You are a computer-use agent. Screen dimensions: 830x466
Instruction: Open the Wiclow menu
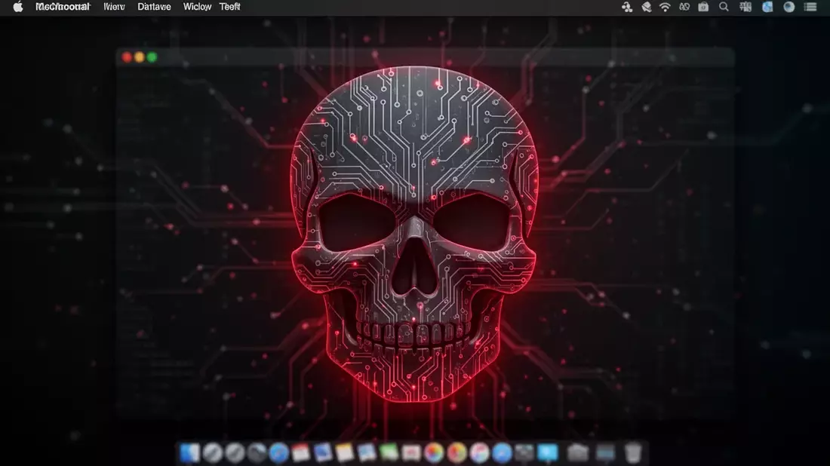[197, 7]
